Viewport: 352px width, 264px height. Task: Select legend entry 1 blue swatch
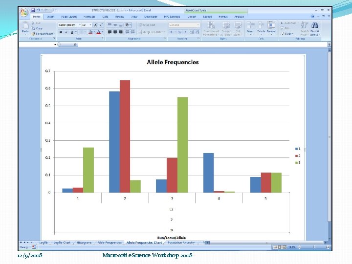[x=296, y=149]
